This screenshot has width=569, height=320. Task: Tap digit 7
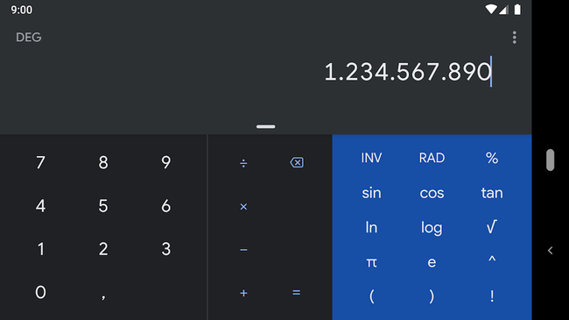40,162
